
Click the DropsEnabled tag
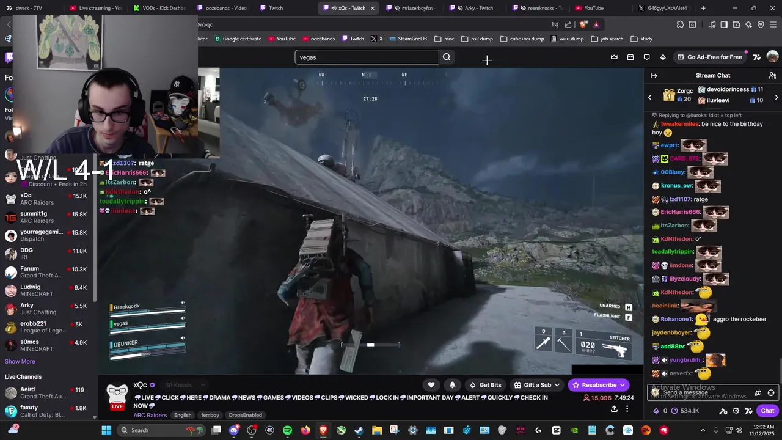click(245, 415)
